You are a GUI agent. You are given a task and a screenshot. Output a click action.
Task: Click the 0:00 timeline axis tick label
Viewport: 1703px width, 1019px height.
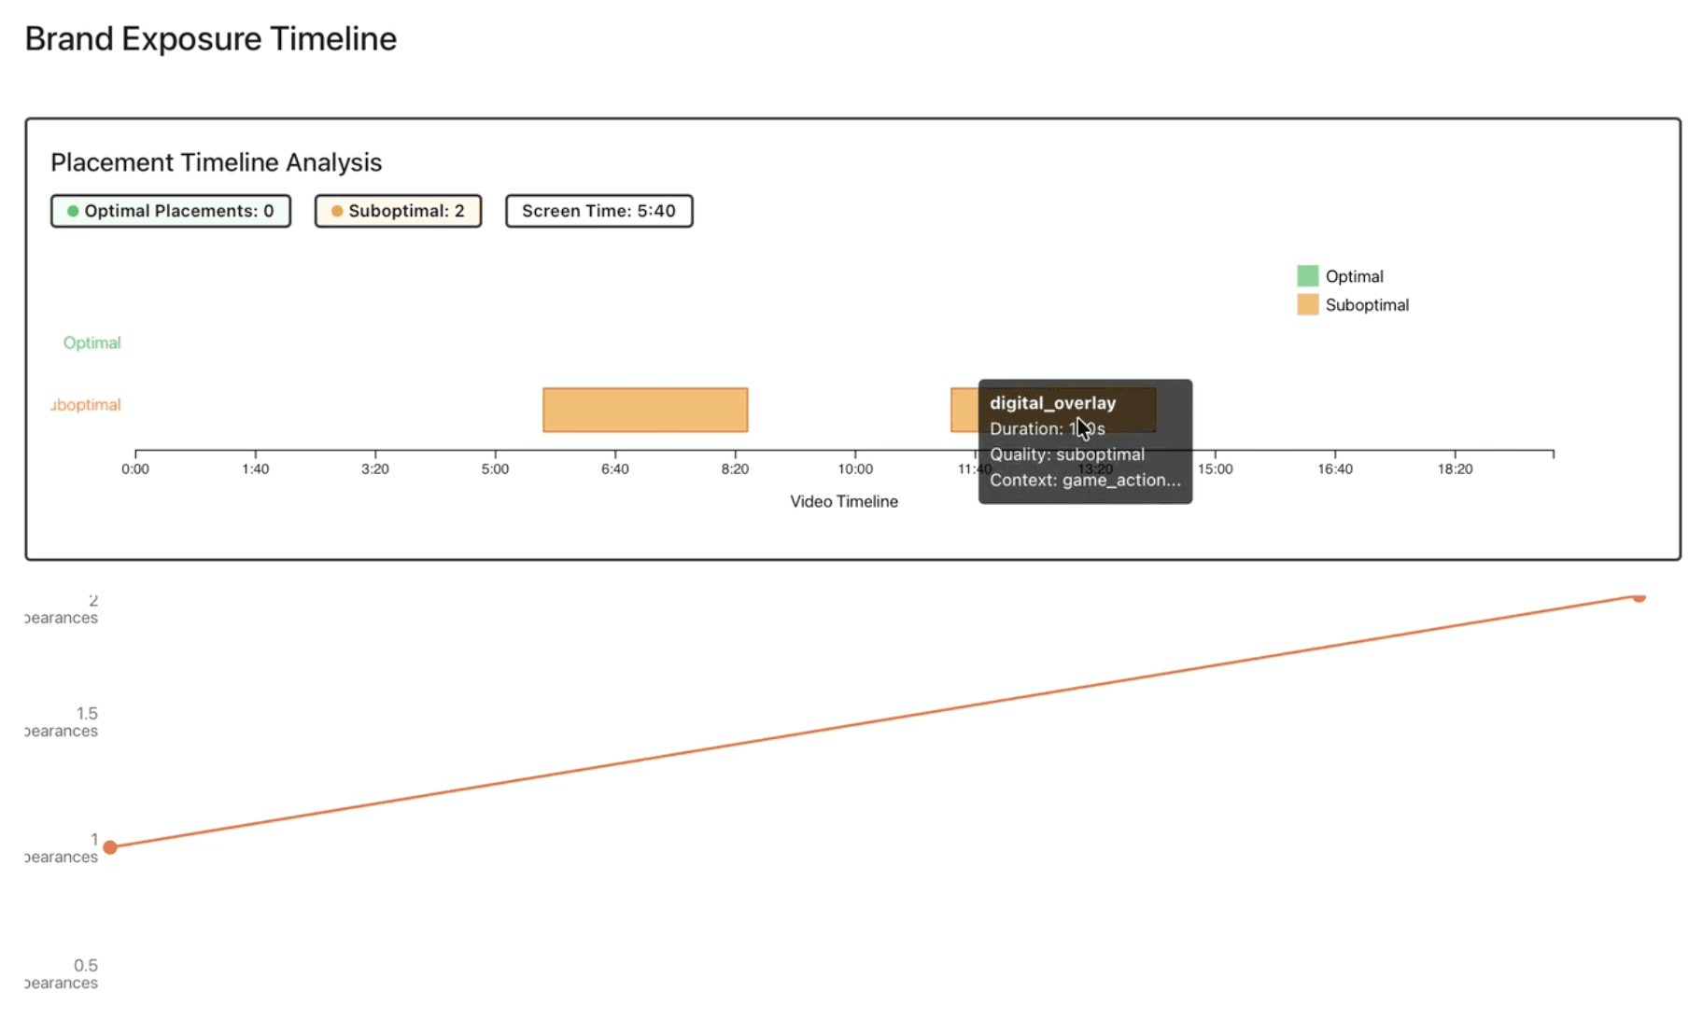[135, 469]
